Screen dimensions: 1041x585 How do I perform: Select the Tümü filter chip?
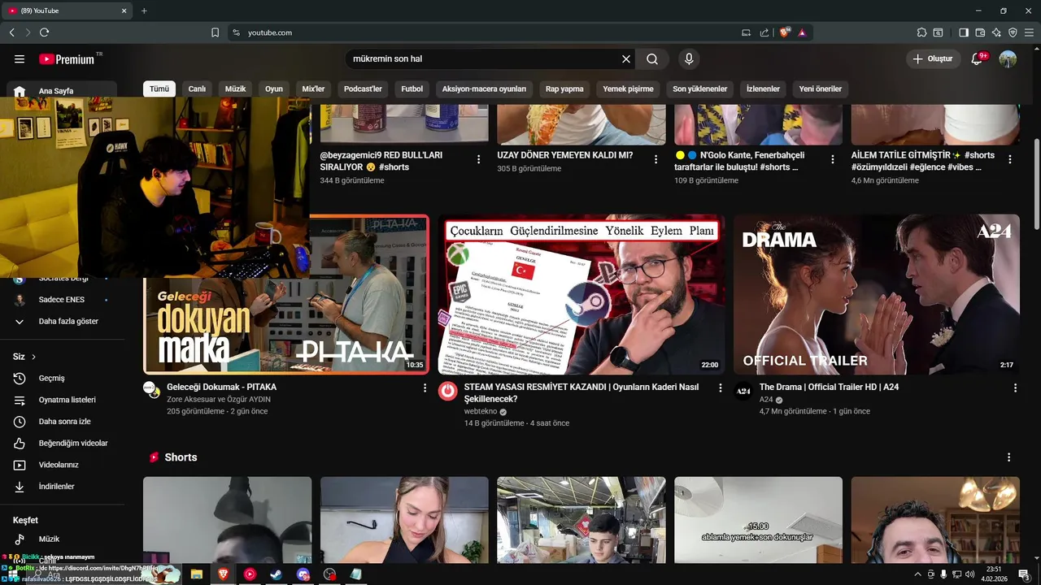click(159, 89)
